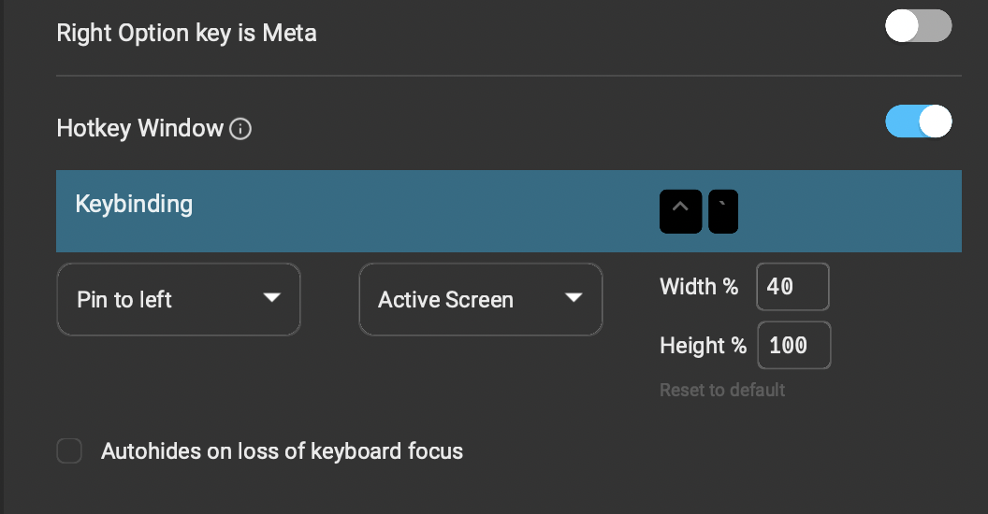
Task: Click the Width % input field
Action: tap(792, 287)
